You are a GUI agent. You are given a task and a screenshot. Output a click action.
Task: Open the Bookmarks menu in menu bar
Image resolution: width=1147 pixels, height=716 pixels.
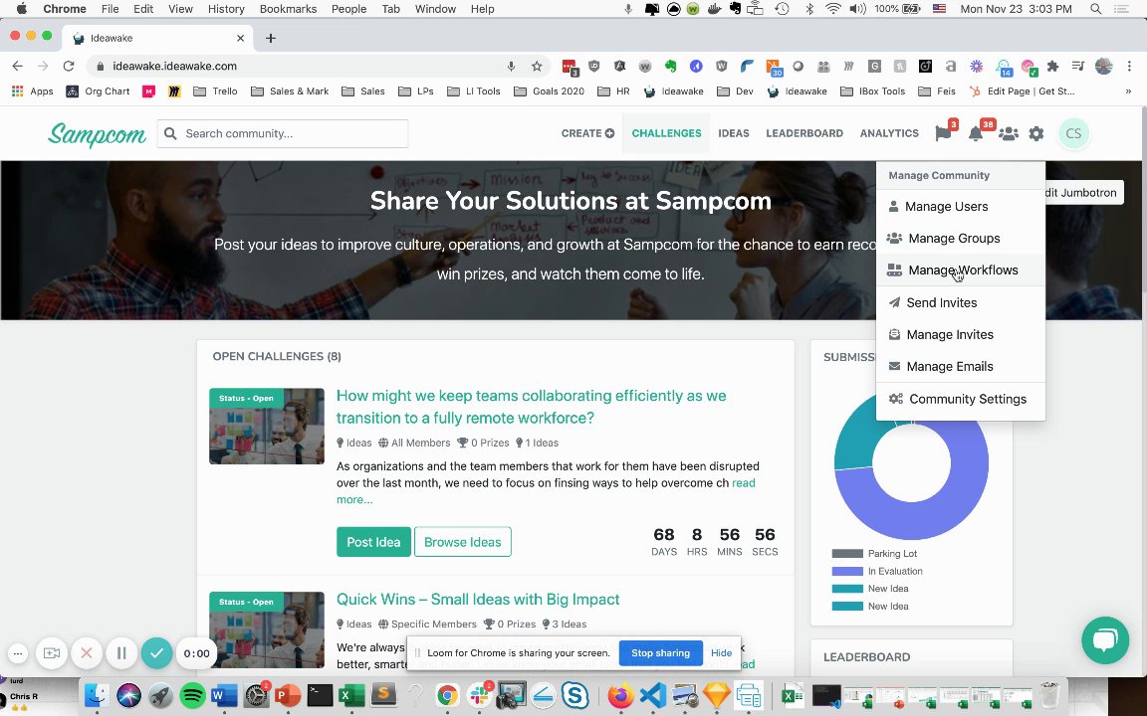coord(288,9)
